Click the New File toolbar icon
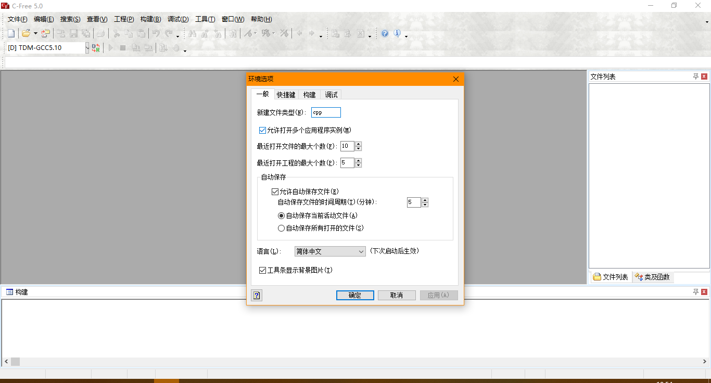Screen dimensions: 711x383 [11, 34]
